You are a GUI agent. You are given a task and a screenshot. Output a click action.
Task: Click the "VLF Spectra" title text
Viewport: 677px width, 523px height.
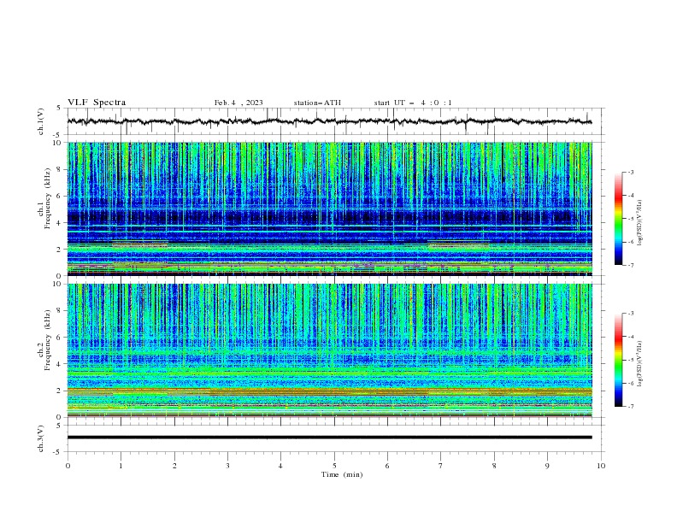(97, 103)
